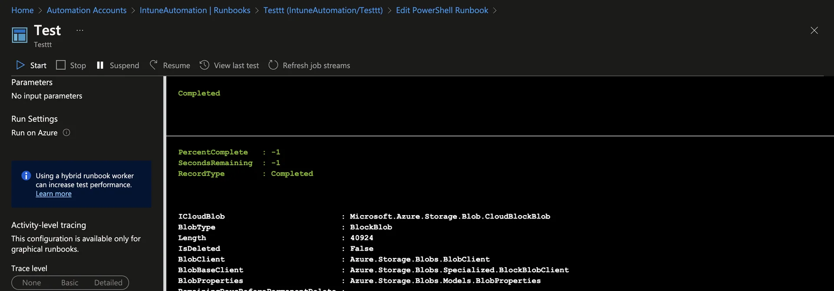This screenshot has height=291, width=834.
Task: Select the BlobType BlockBlob row
Action: click(x=285, y=227)
